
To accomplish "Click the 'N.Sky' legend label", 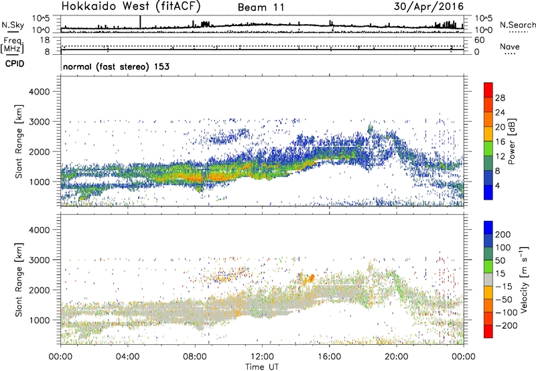I will point(13,25).
